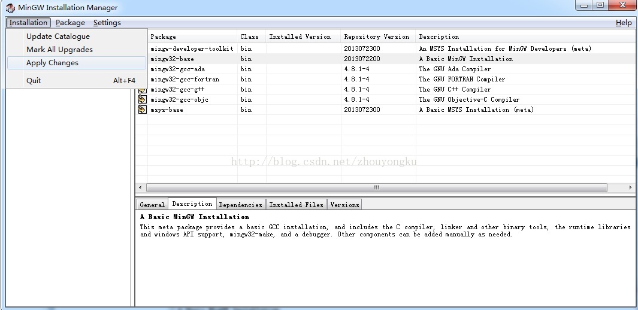Select the mingw32-gcc-ada package
Viewport: 638px width, 310px height.
pyautogui.click(x=178, y=69)
